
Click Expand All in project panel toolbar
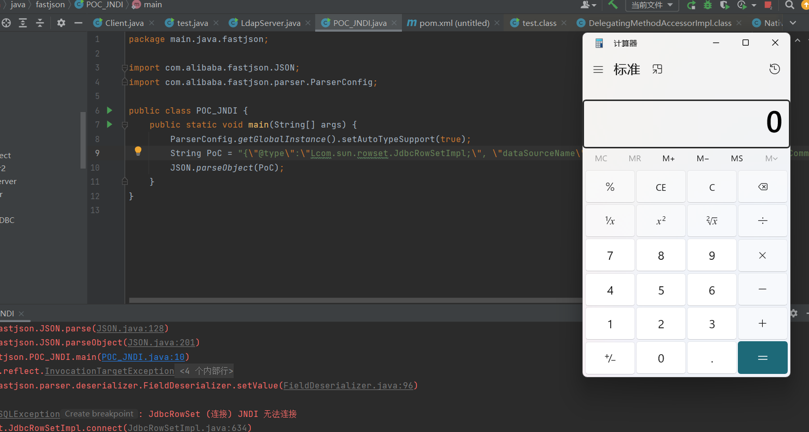(x=23, y=23)
